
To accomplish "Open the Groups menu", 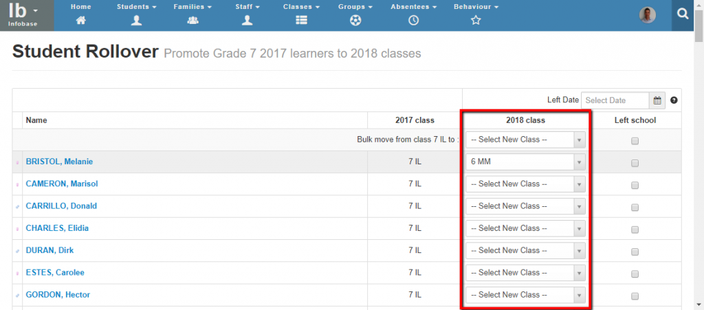I will pyautogui.click(x=355, y=7).
